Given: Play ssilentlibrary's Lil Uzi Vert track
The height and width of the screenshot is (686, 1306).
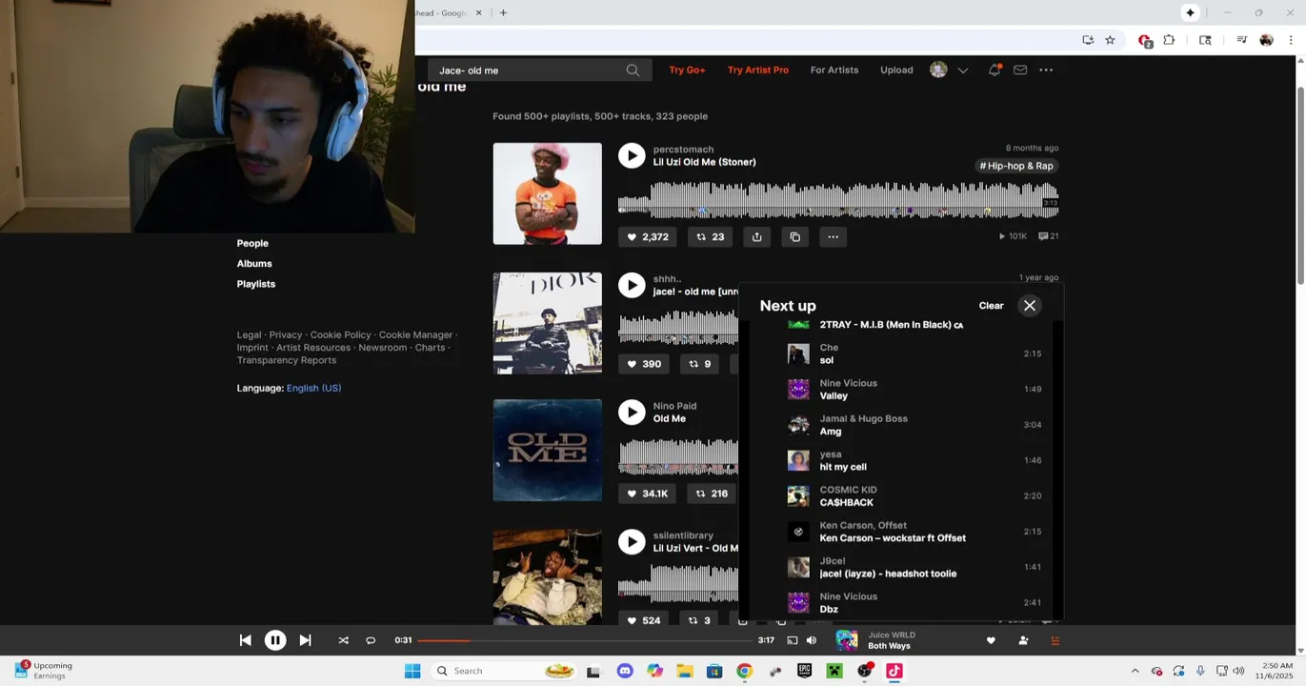Looking at the screenshot, I should coord(632,541).
